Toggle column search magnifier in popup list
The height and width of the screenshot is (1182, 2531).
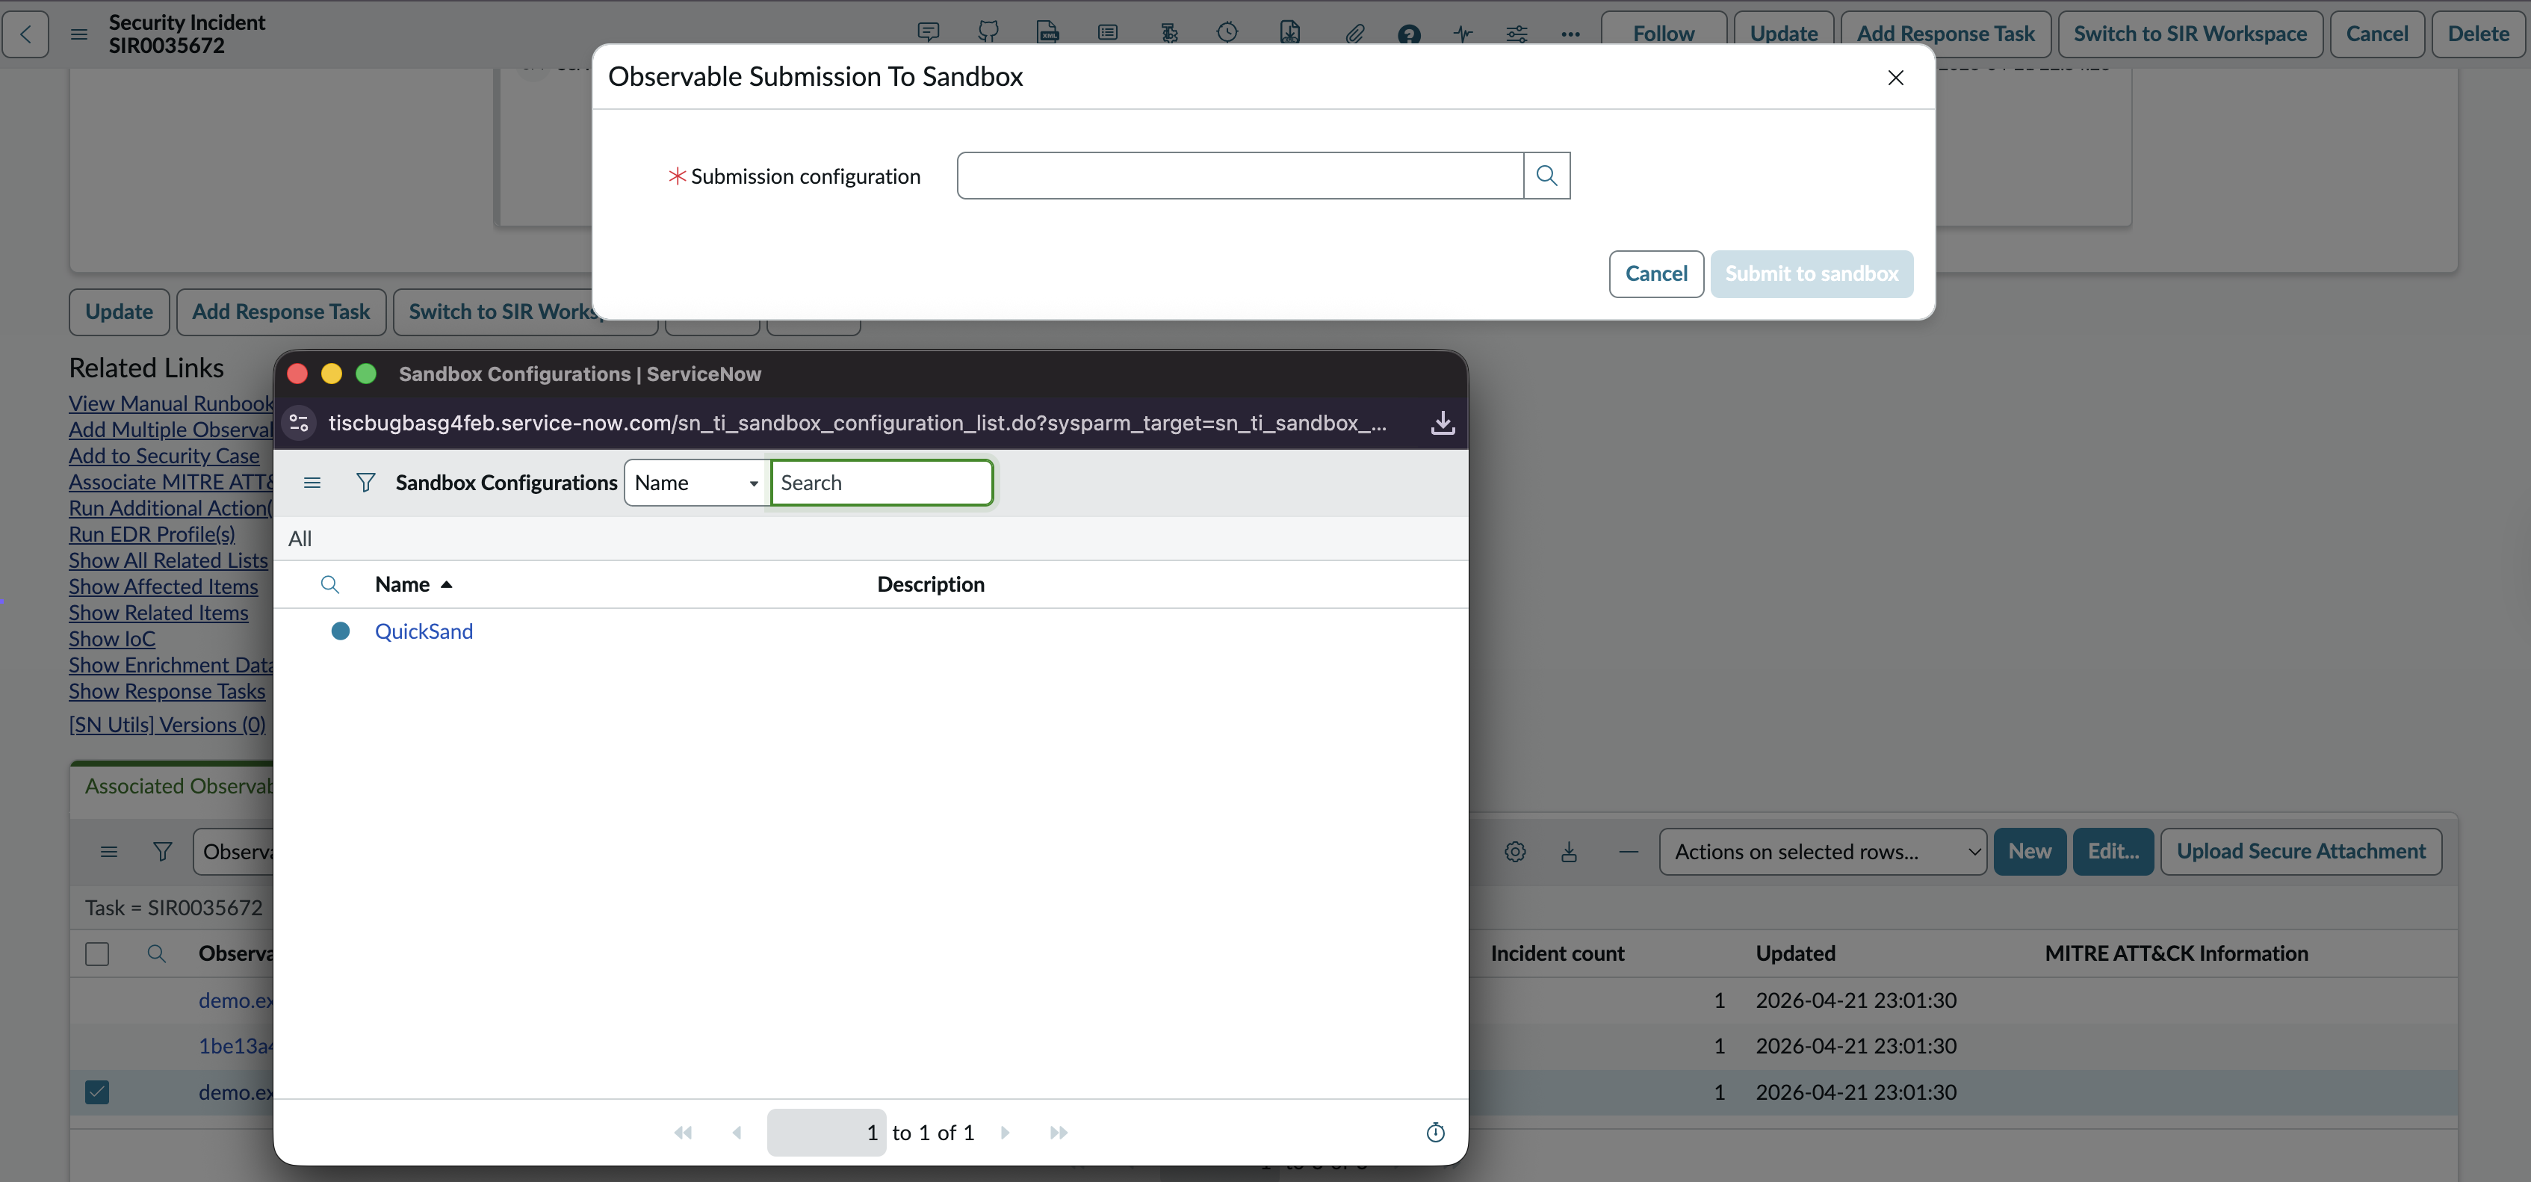click(x=330, y=584)
